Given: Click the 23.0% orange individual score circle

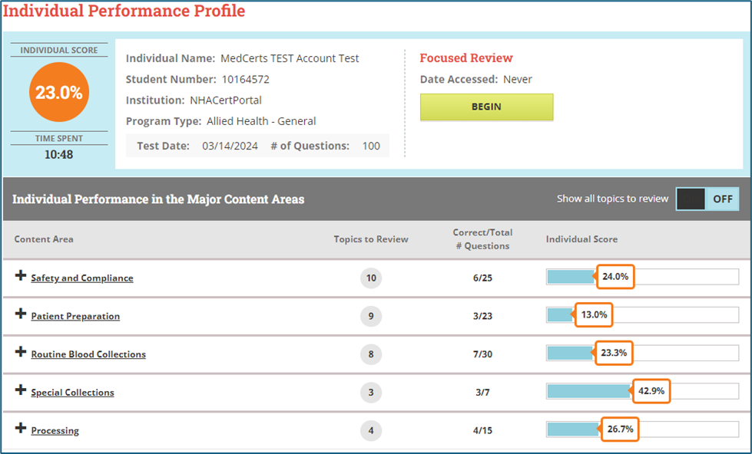Looking at the screenshot, I should point(59,93).
